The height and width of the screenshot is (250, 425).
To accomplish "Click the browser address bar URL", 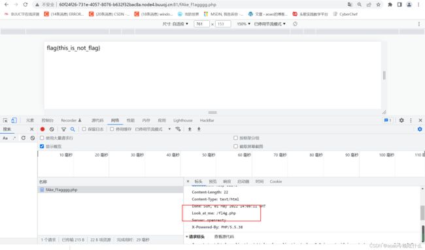I will click(138, 5).
